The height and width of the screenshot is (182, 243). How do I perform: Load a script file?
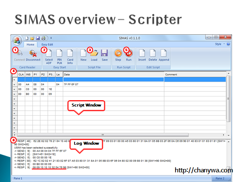[x=94, y=55]
